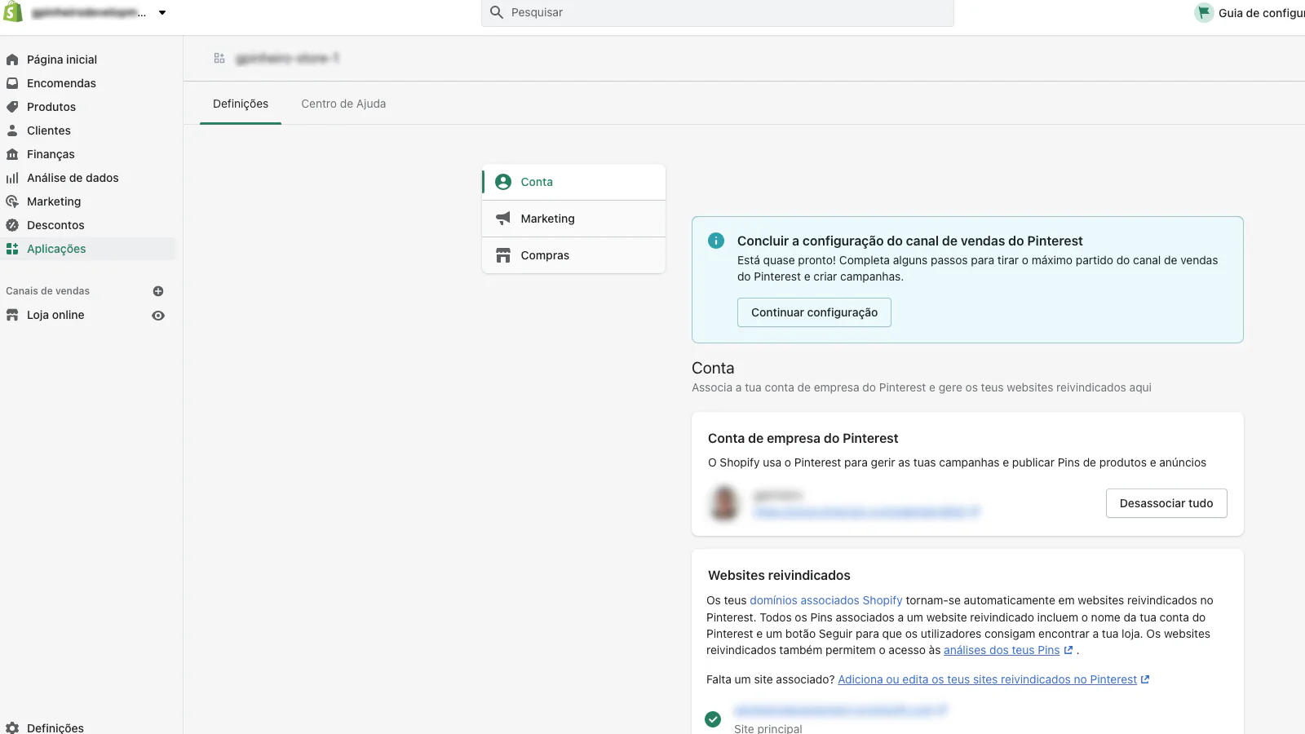Click the Conta de empresa do Pinterest heading
This screenshot has width=1305, height=734.
(x=803, y=438)
